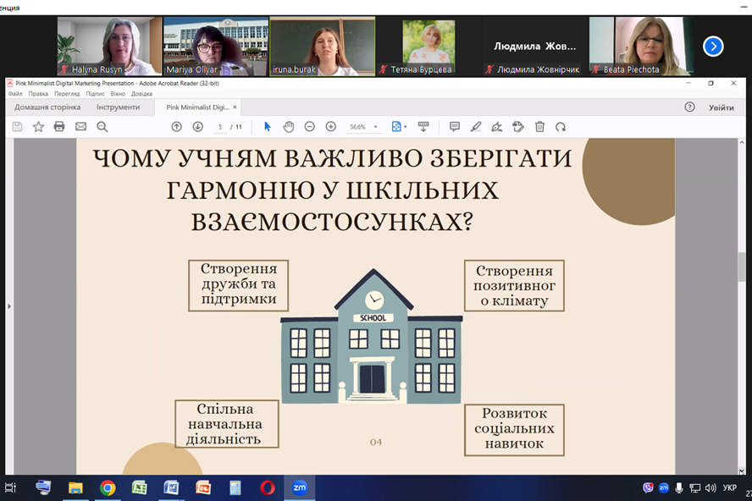Add a comment with the sticky note icon
This screenshot has width=752, height=501.
[x=455, y=127]
